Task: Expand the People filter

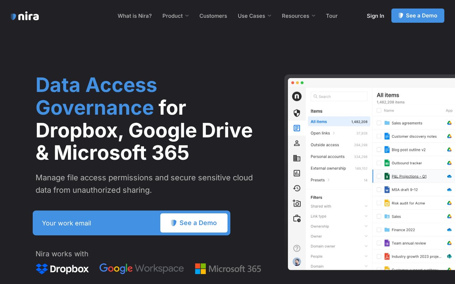Action: tap(339, 256)
